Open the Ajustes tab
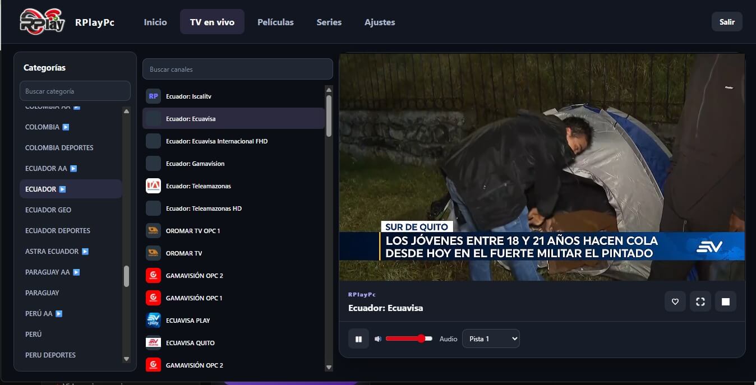The image size is (756, 385). click(x=380, y=22)
